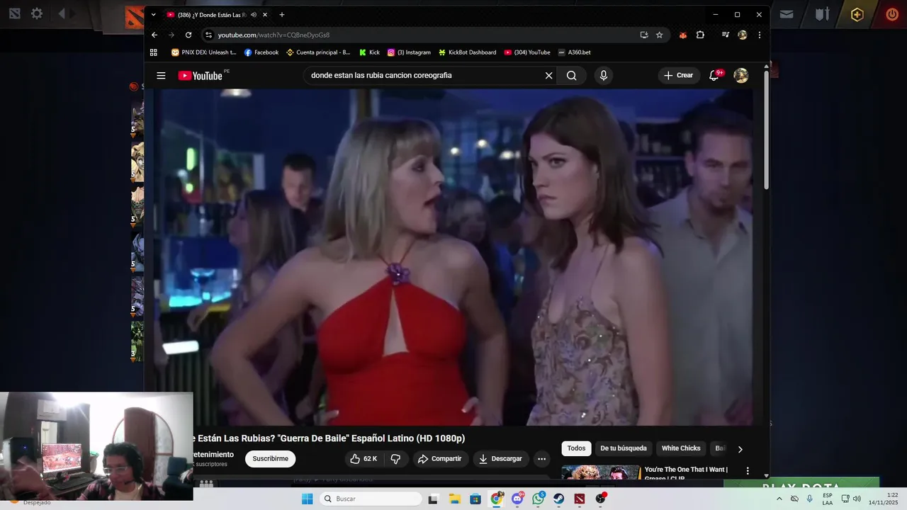Mute the YouTube tab audio icon
Screen dimensions: 907x510
click(254, 15)
